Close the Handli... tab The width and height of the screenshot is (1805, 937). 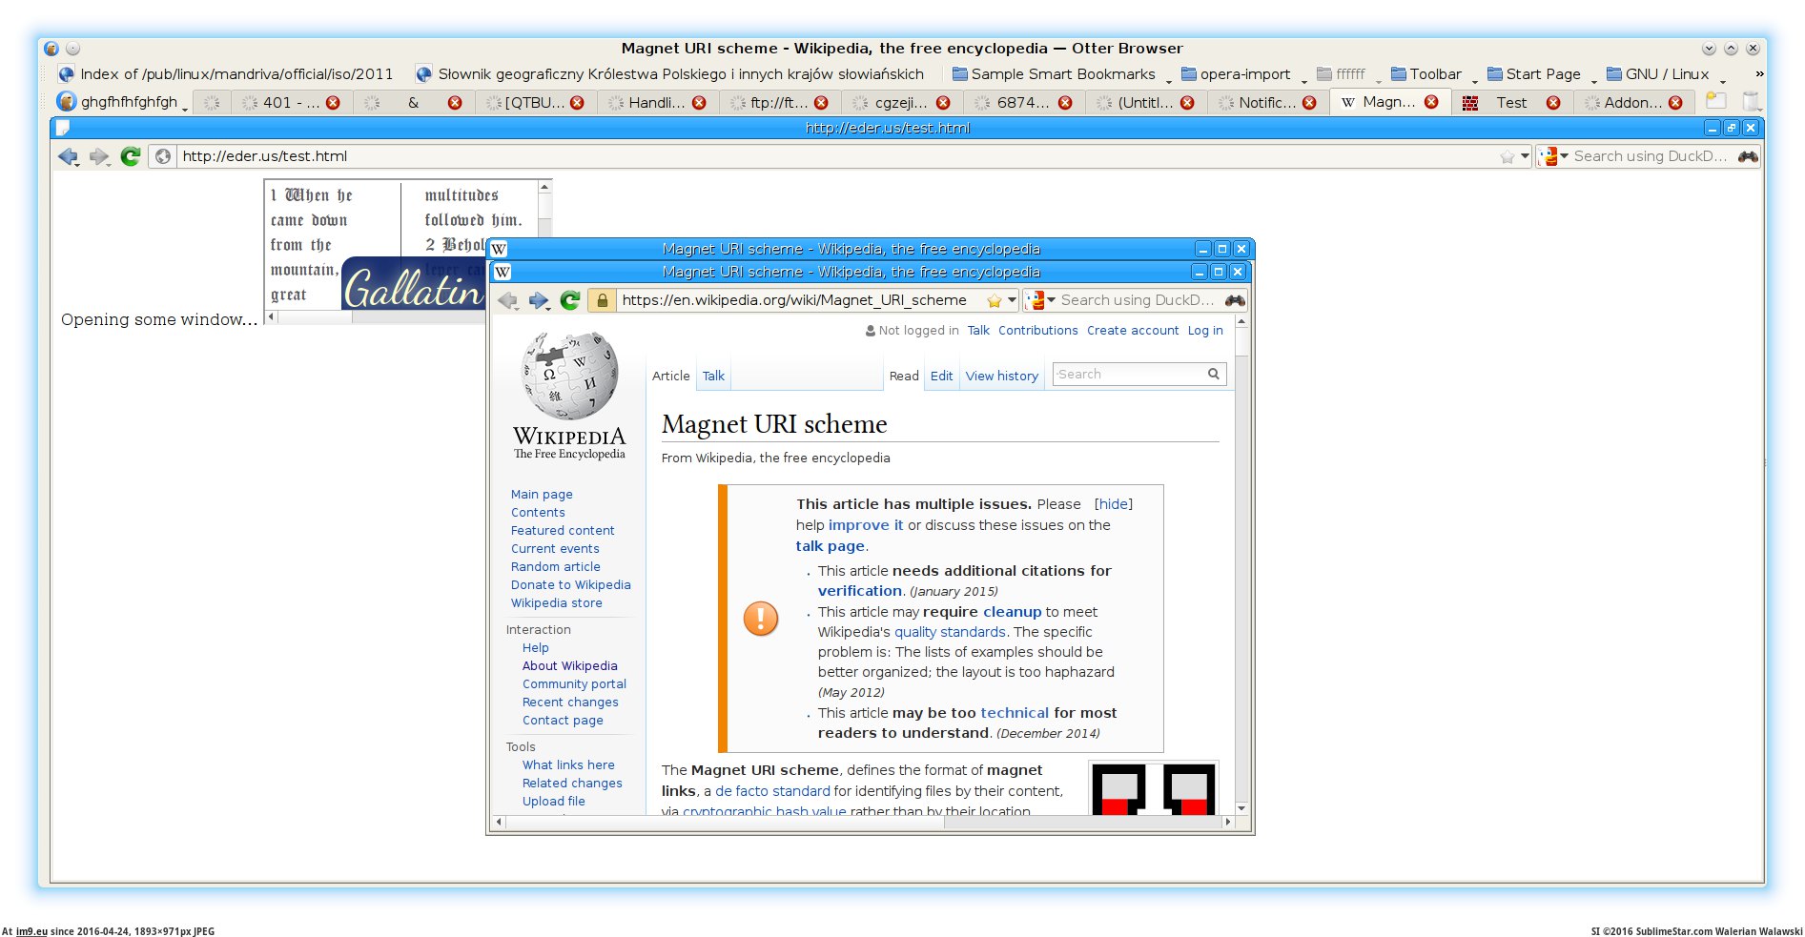(x=699, y=103)
